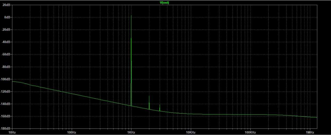Viewport: 331px width, 135px height.
Task: Click the 1KHz frequency axis label
Action: [x=131, y=133]
